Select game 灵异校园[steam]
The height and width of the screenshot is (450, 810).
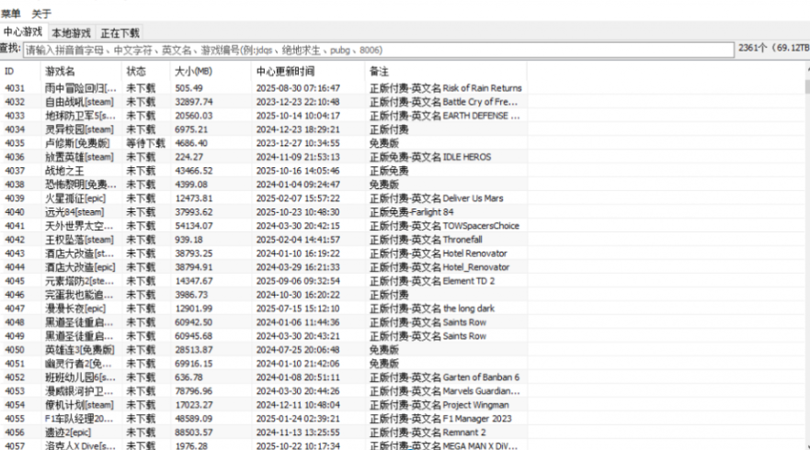[x=79, y=129]
